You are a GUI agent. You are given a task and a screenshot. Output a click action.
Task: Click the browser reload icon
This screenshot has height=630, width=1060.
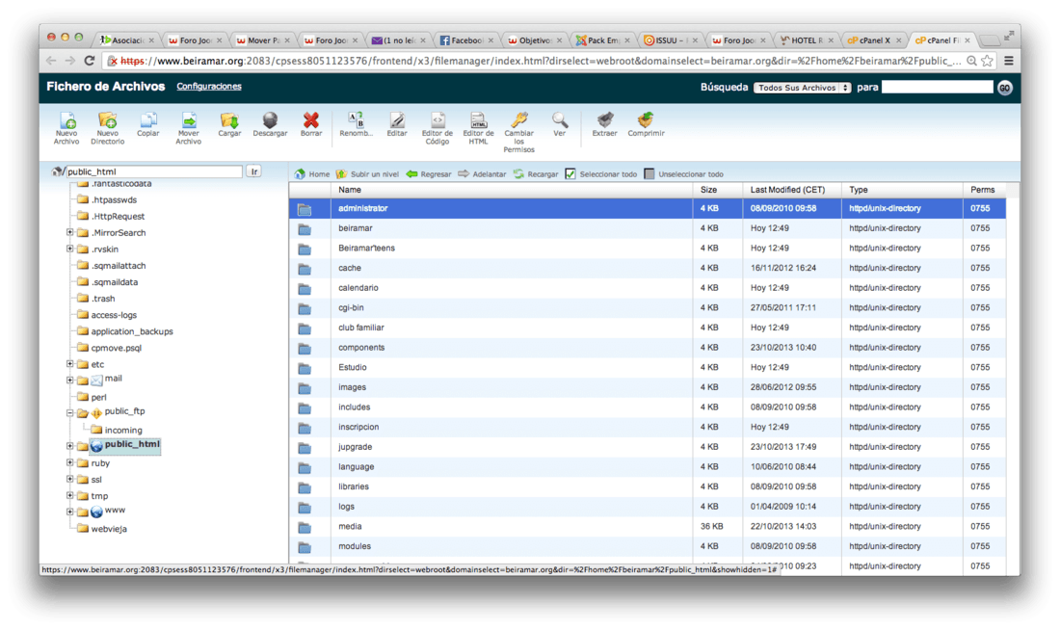point(90,61)
